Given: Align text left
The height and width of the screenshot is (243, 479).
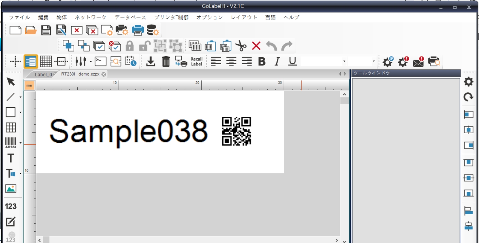Looking at the screenshot, I should (216, 61).
